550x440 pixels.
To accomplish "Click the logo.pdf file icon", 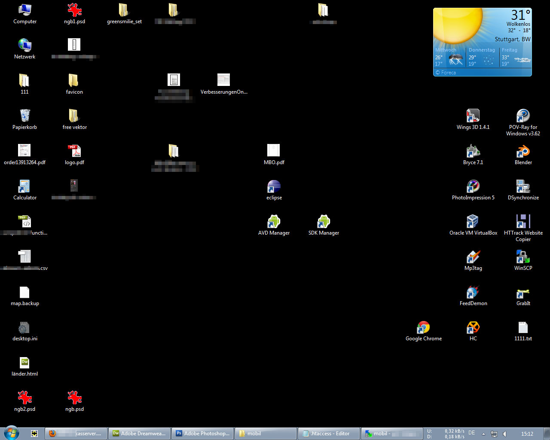I will pos(74,152).
